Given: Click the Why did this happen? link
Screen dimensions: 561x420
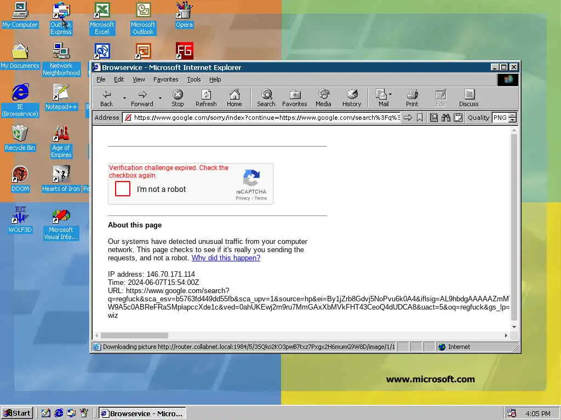Looking at the screenshot, I should [x=226, y=258].
